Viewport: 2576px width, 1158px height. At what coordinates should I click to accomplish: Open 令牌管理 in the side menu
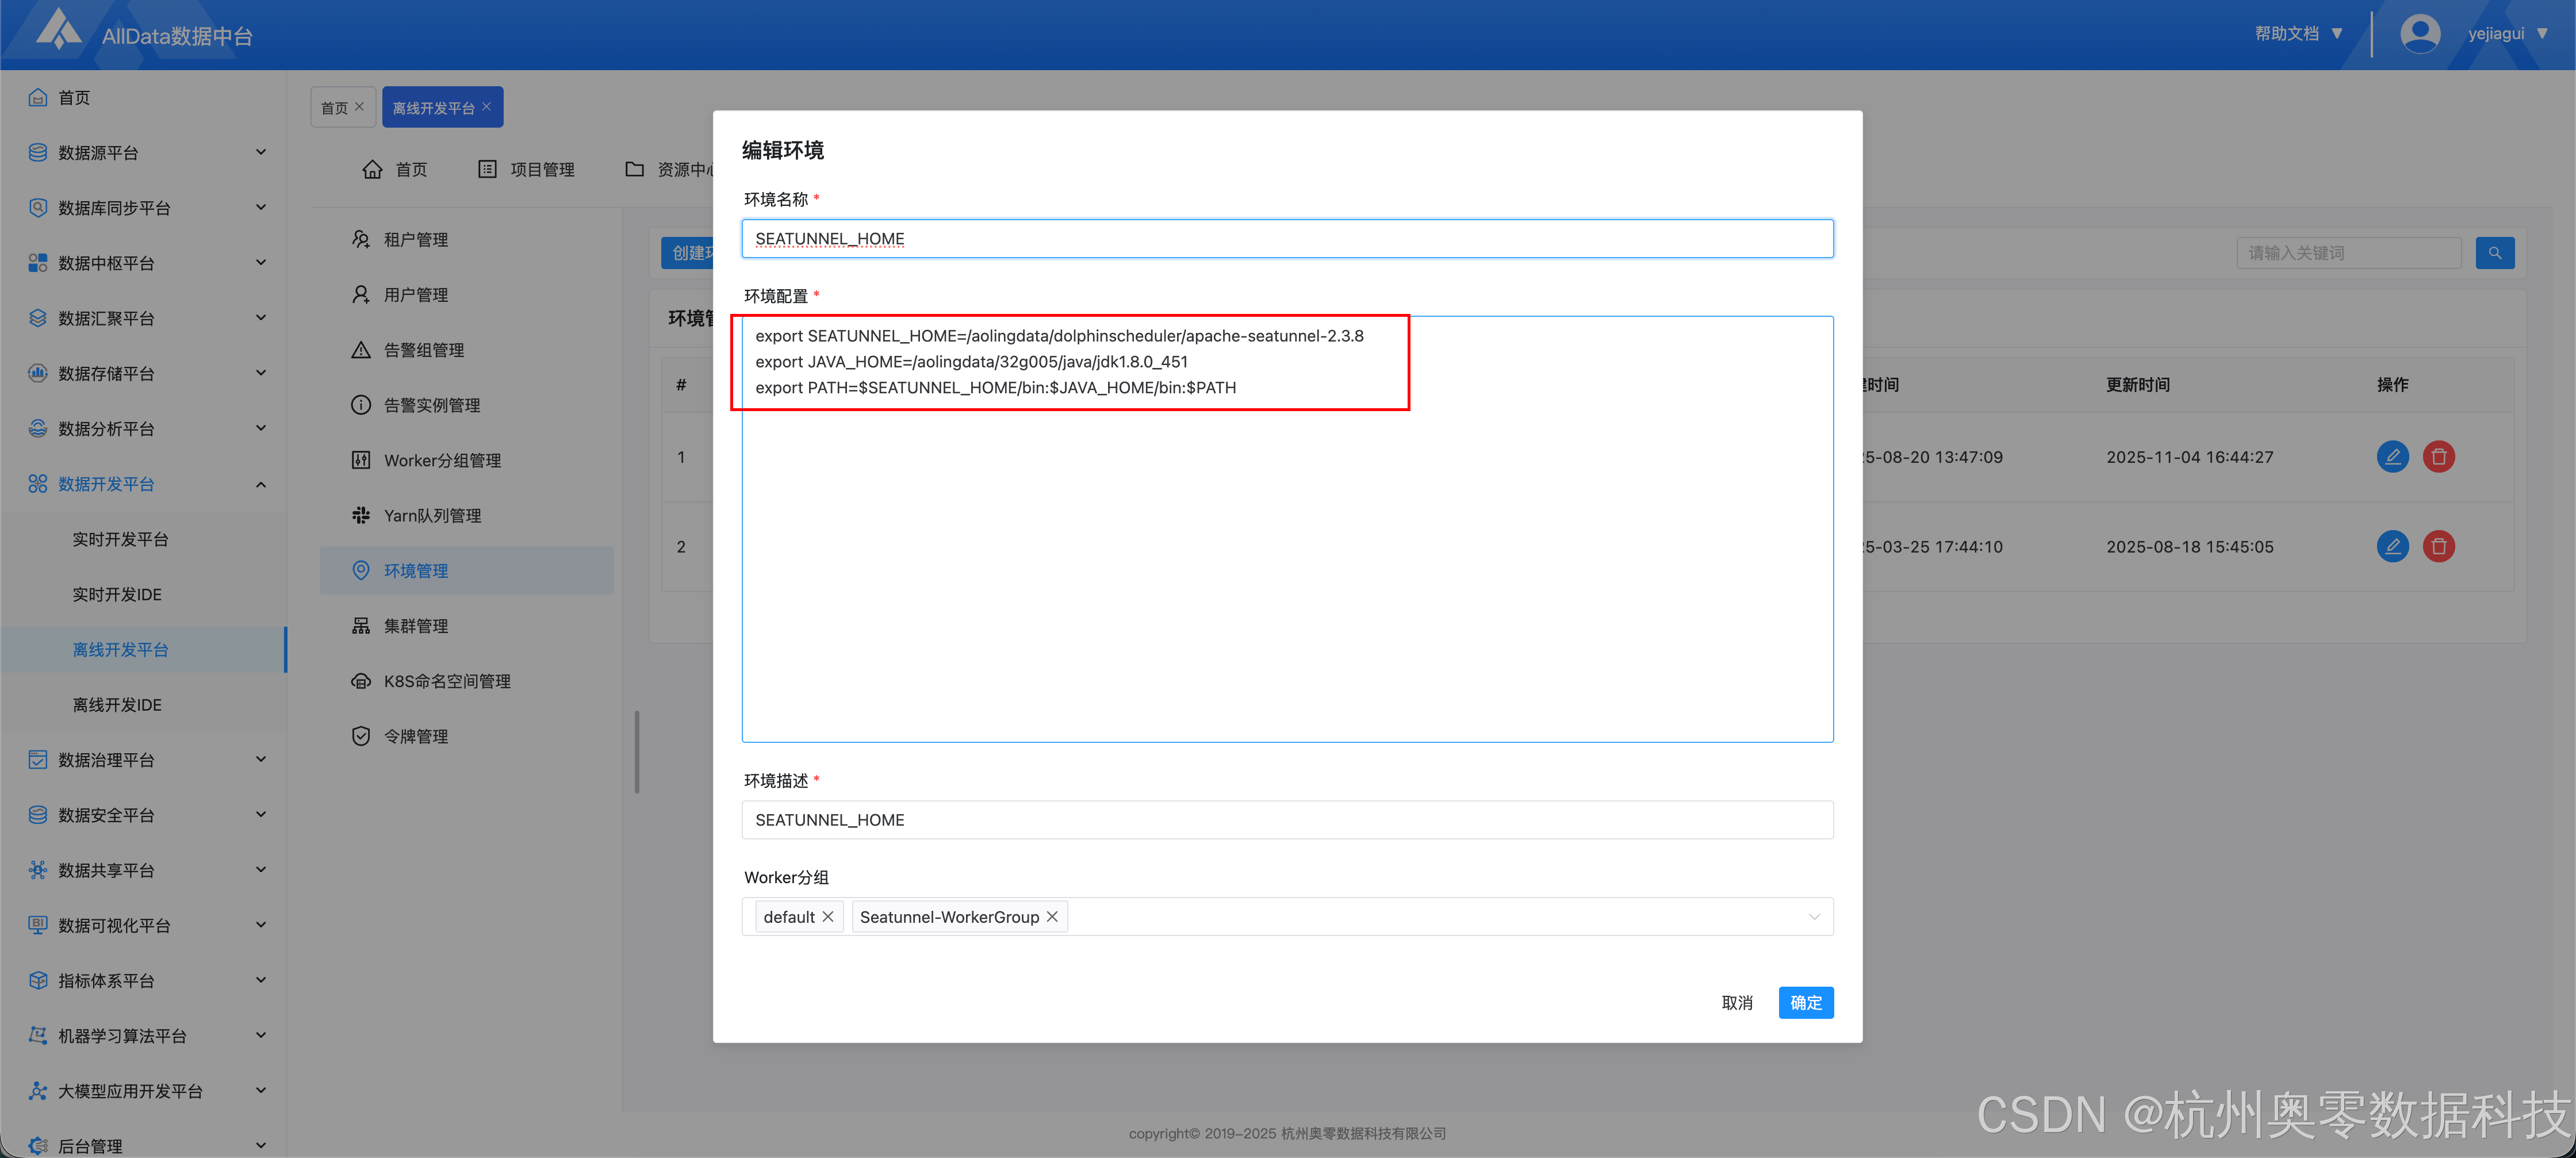pyautogui.click(x=415, y=736)
